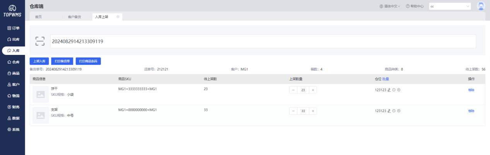Screen dimensions: 490x155
Task: Click the TOPWMS logo
Action: tap(12, 11)
